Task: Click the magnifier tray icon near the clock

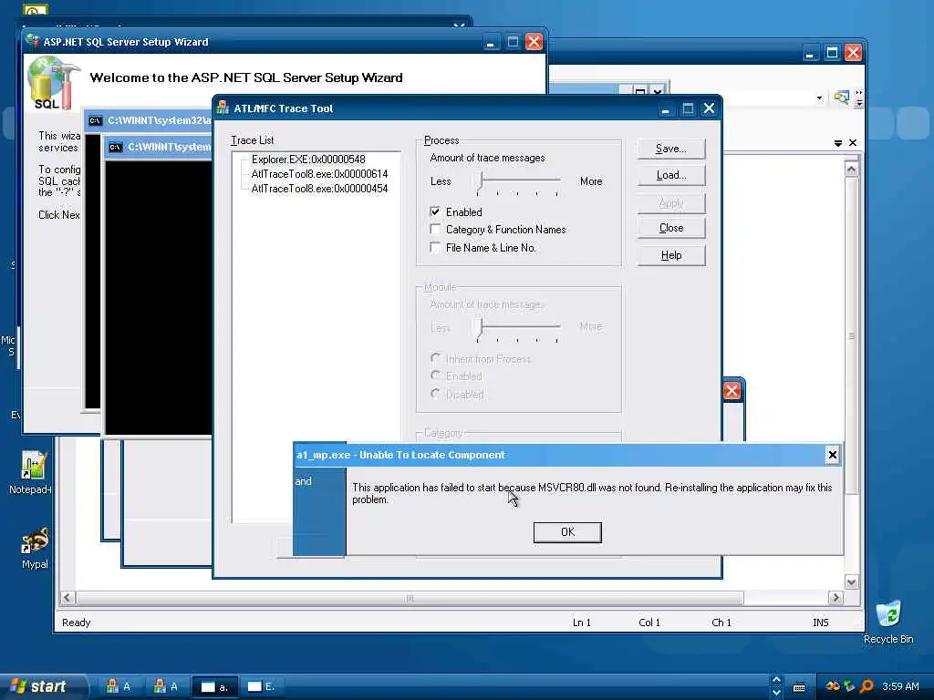Action: 867,686
